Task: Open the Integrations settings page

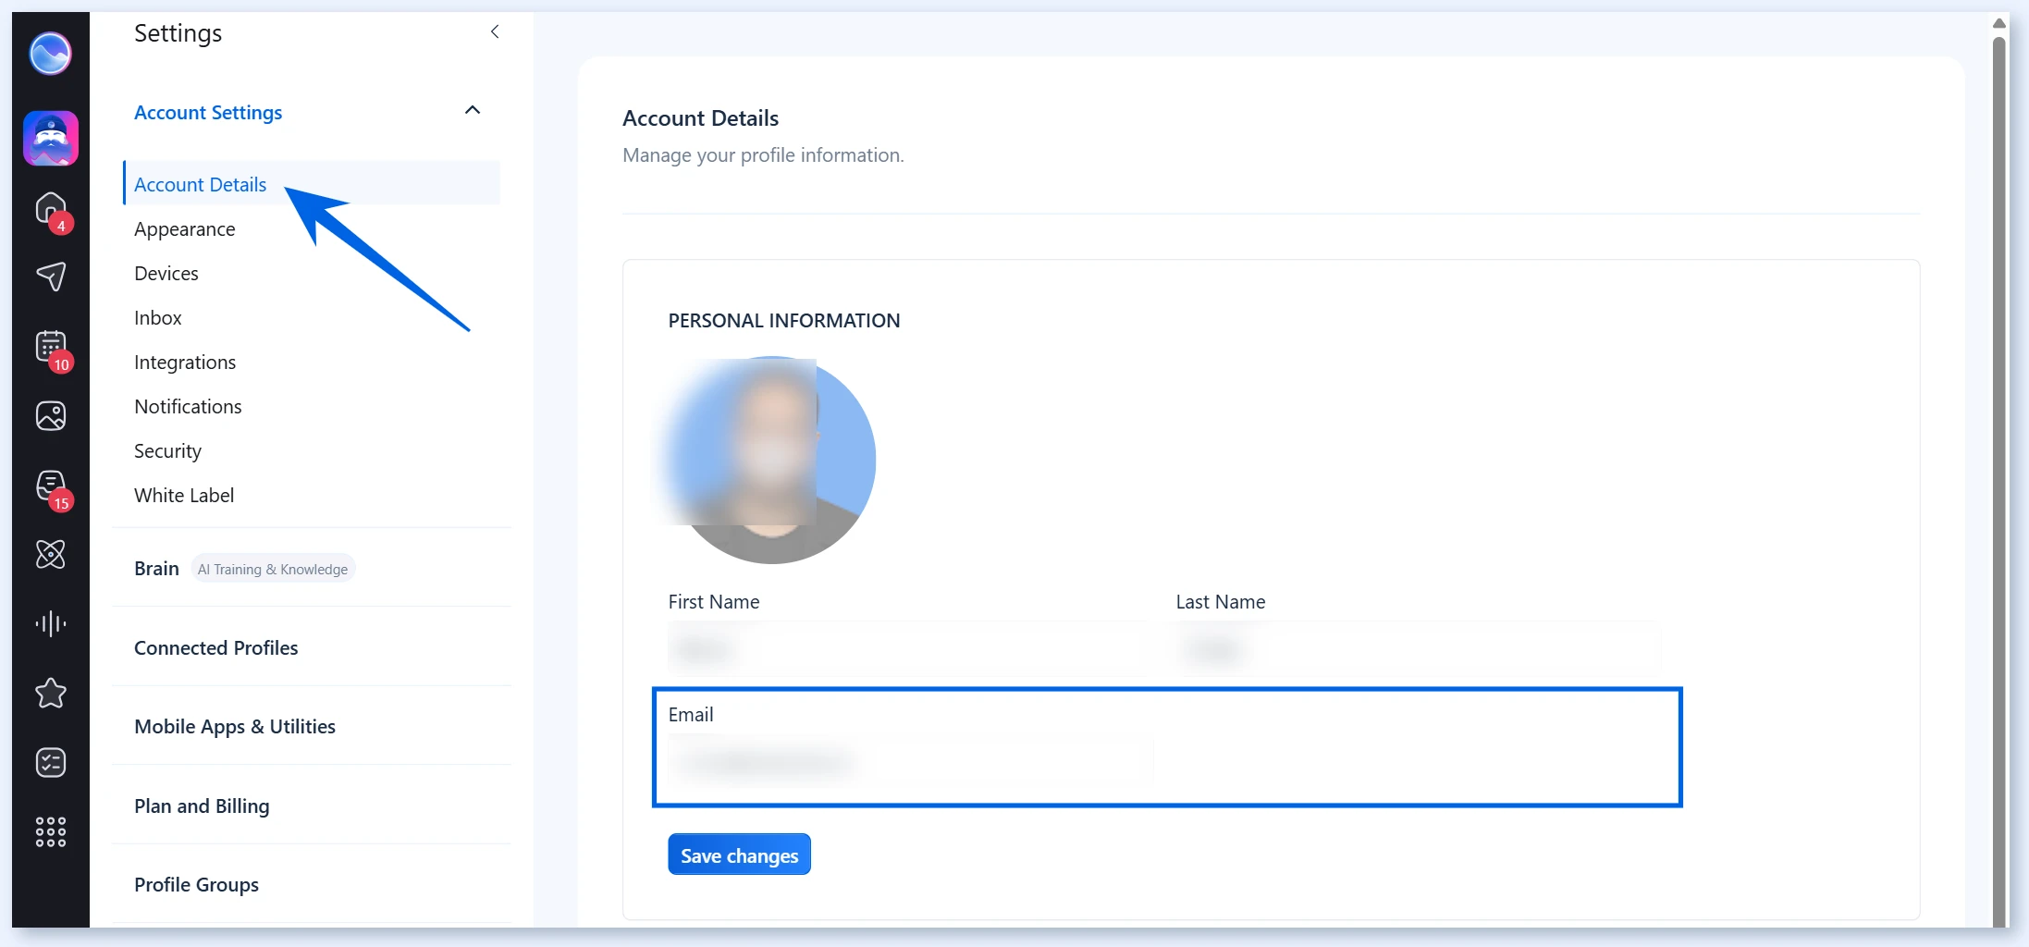Action: click(x=185, y=362)
